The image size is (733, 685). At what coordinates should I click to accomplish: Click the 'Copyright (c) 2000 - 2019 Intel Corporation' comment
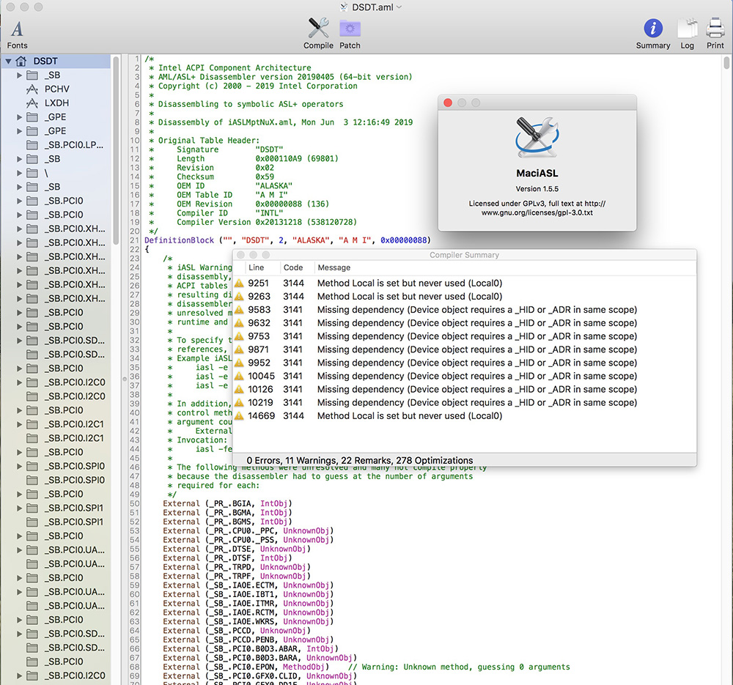pos(257,86)
